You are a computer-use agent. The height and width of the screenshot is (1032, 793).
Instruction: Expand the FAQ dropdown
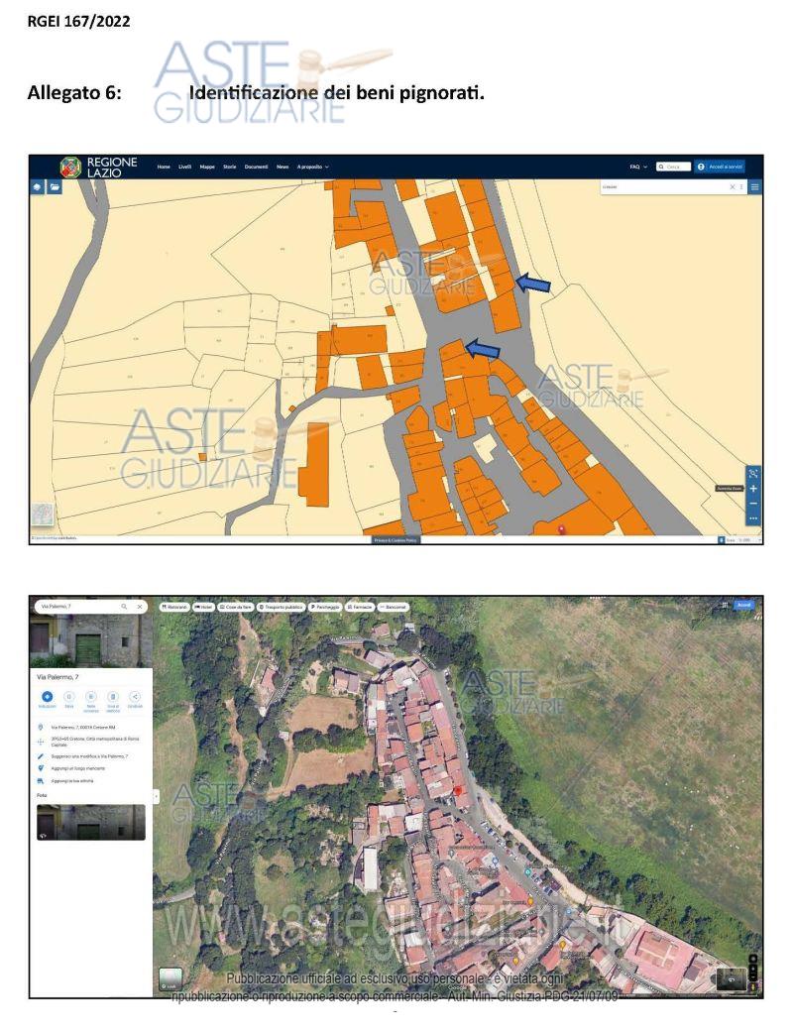pyautogui.click(x=637, y=167)
